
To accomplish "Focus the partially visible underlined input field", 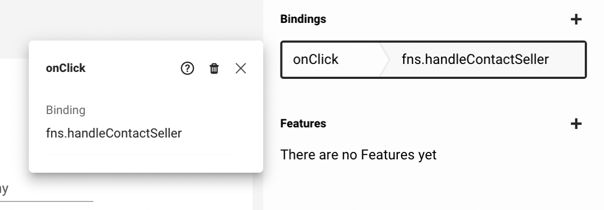I will (46, 190).
